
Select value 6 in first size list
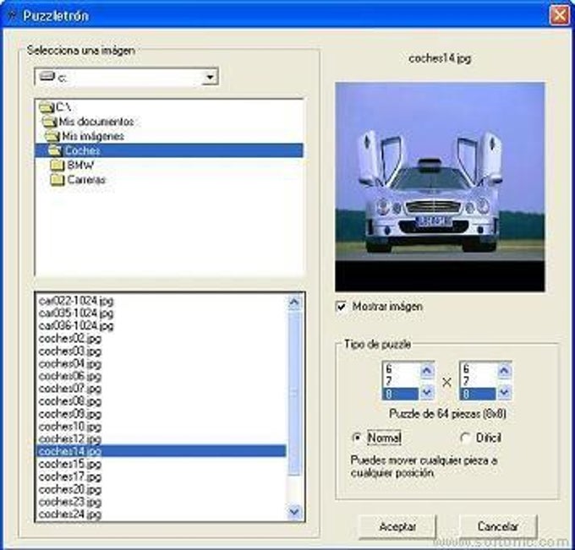[401, 369]
